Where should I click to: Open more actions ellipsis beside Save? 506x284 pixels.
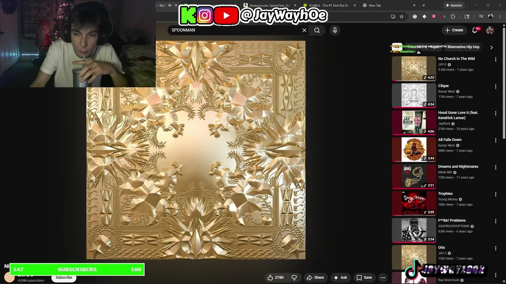point(383,278)
